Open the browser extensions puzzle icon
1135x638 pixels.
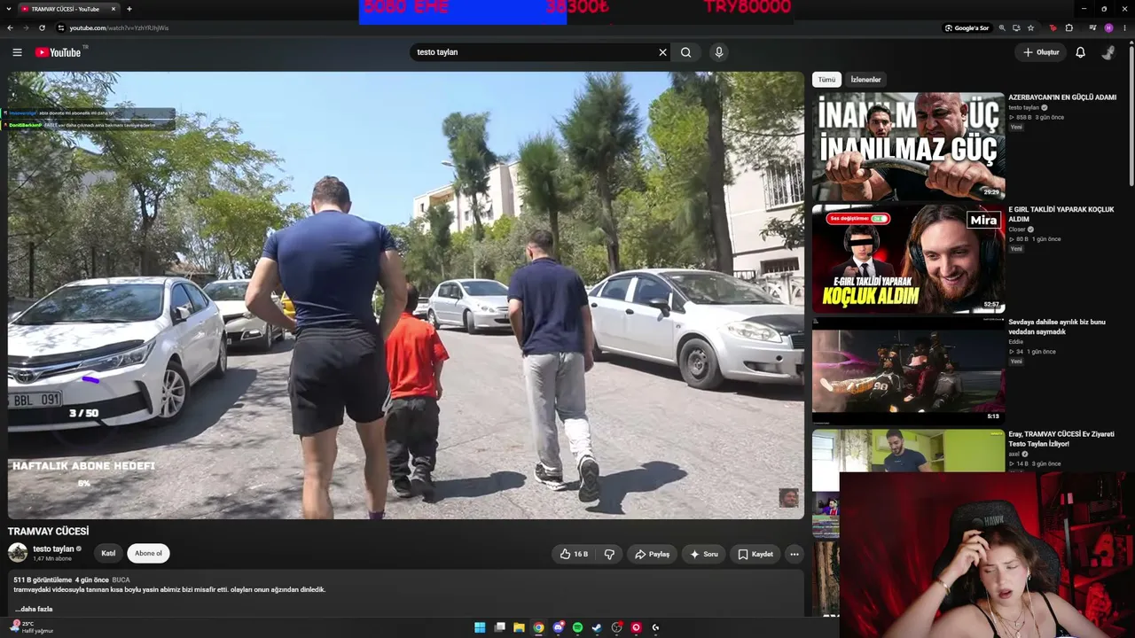click(1069, 27)
